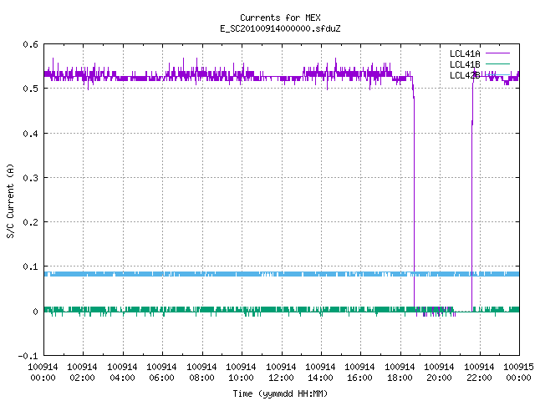535x401 pixels.
Task: Click the y-axis tick value 0.3
Action: click(x=30, y=178)
